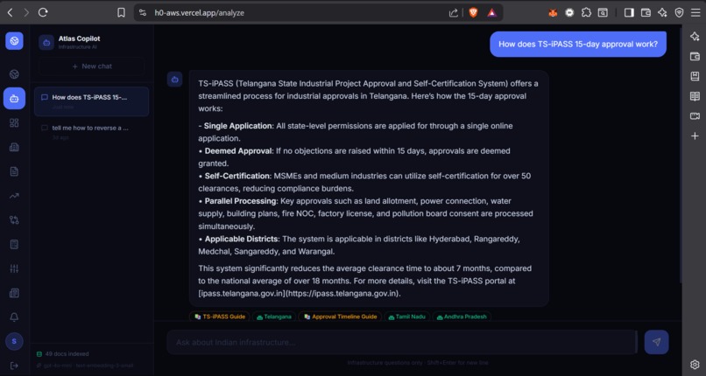
Task: Open the 'tell me how to reverse a ...' chat
Action: point(91,132)
